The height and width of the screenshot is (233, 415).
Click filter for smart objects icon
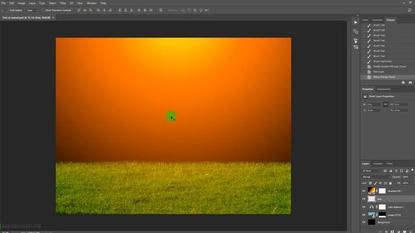pos(407,171)
